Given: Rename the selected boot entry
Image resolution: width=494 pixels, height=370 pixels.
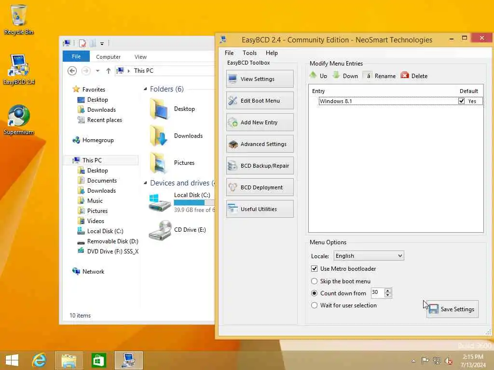Looking at the screenshot, I should [x=380, y=76].
